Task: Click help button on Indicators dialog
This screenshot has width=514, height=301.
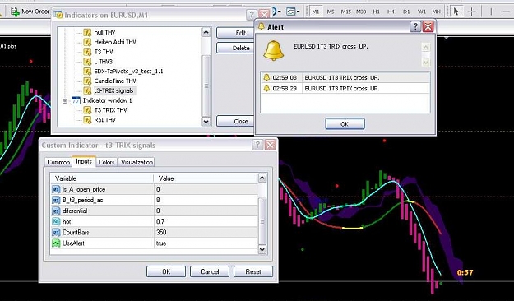Action: tap(252, 15)
